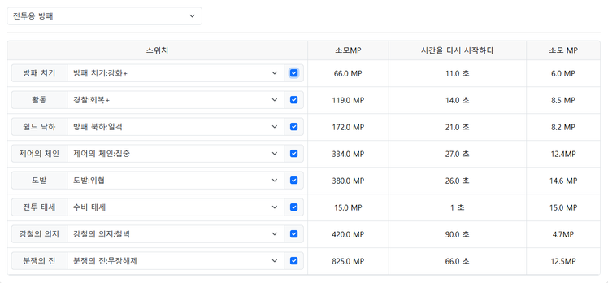
Task: Select the 방패 치기 skill label
Action: coord(39,73)
